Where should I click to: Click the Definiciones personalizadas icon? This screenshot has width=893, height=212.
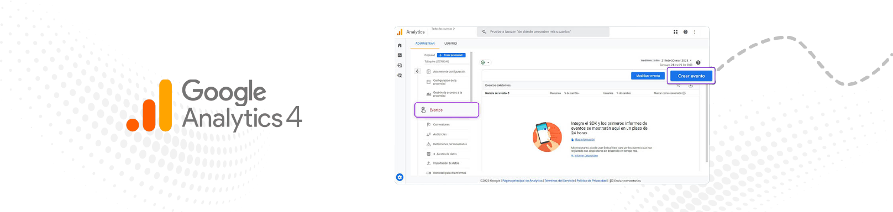point(428,144)
